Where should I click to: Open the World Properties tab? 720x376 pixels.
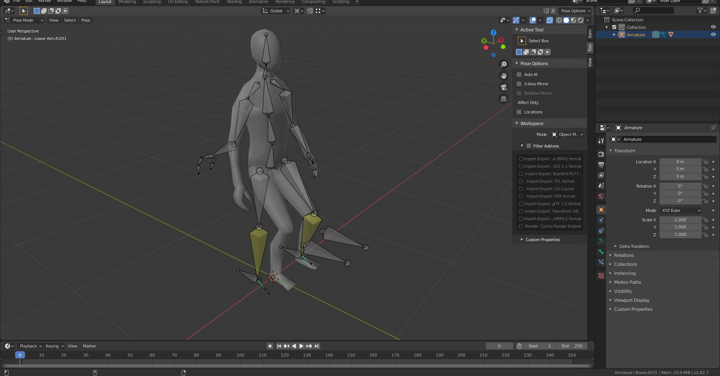[x=601, y=196]
